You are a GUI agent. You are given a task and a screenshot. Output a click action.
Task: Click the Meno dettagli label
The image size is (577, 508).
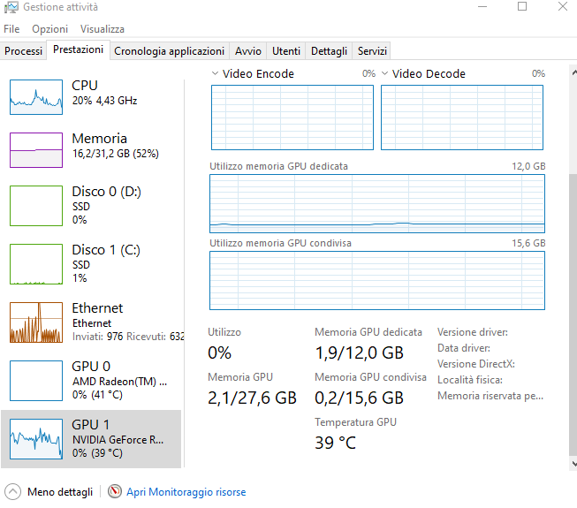pyautogui.click(x=60, y=492)
